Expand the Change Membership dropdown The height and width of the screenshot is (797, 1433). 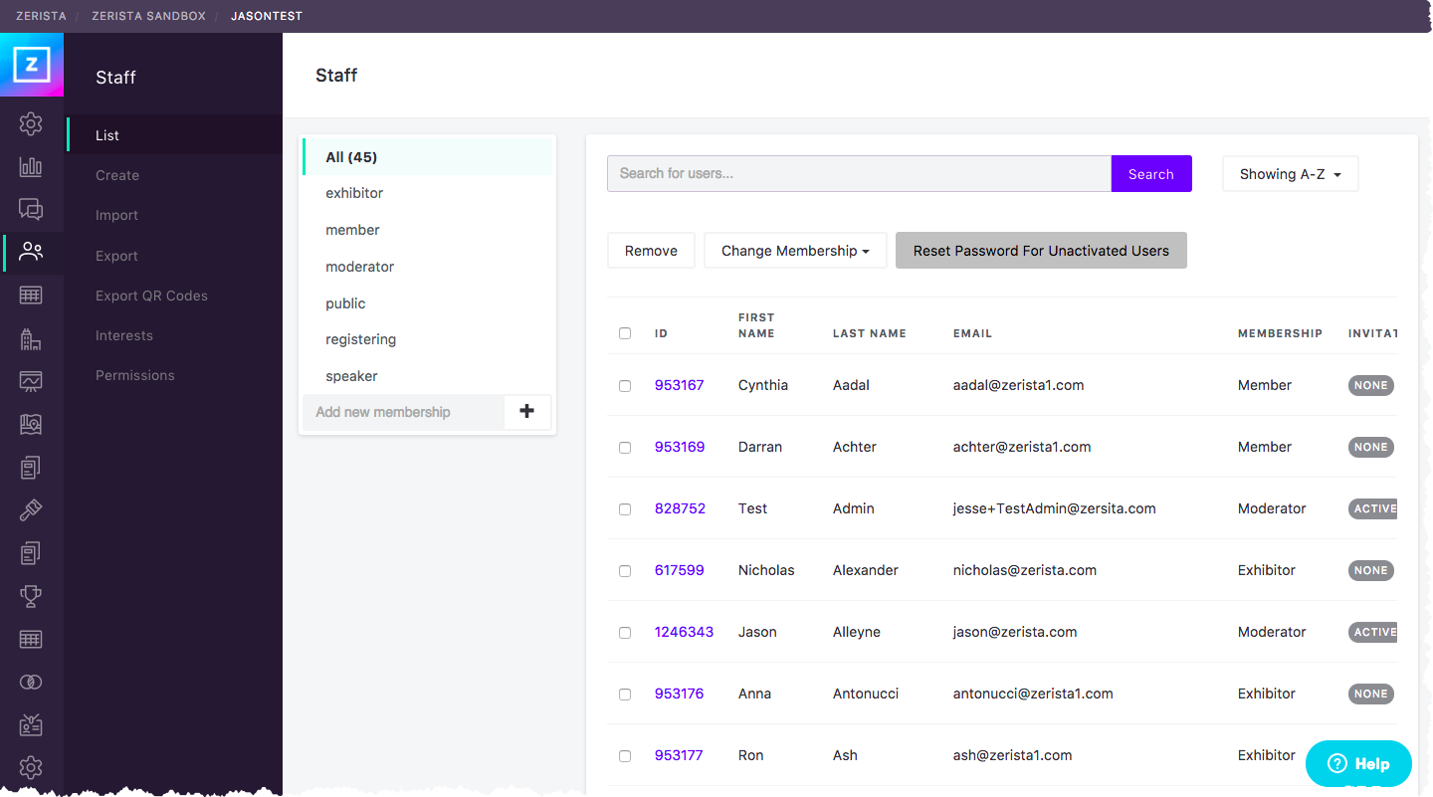coord(795,251)
